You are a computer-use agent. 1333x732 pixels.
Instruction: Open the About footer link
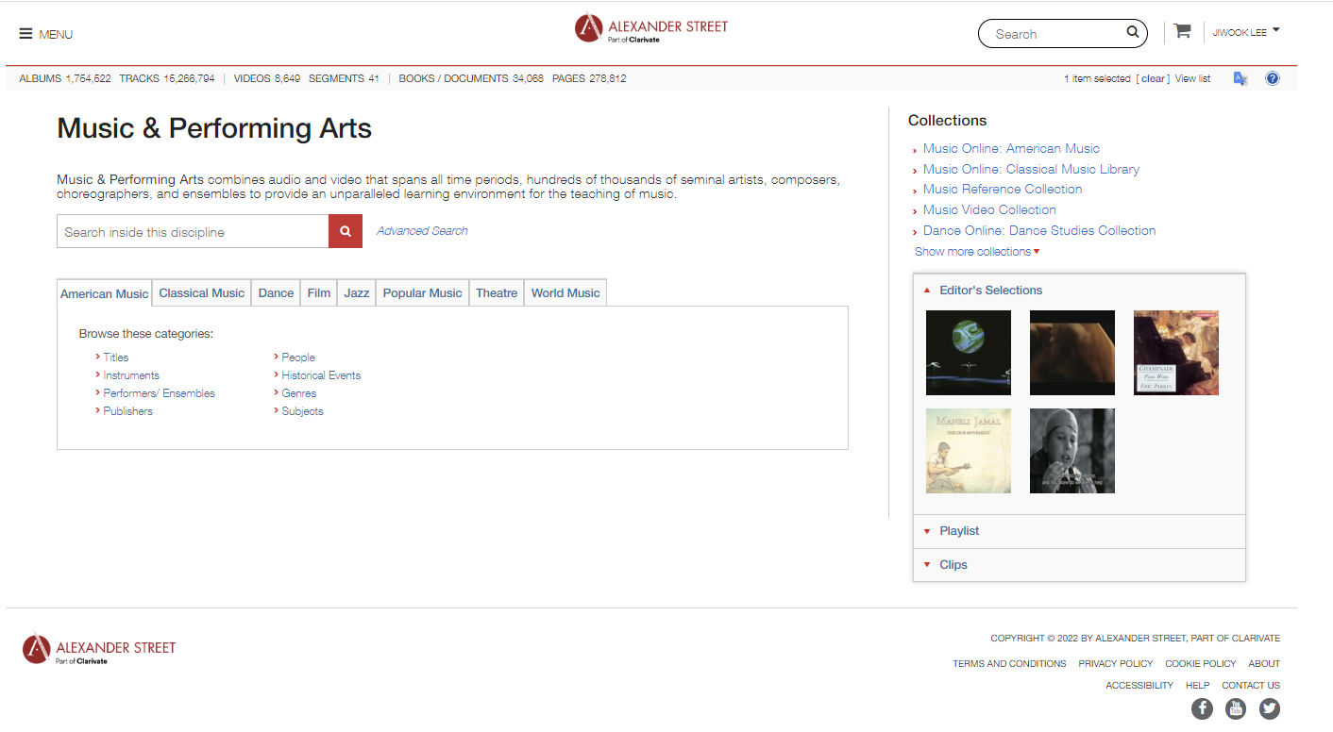point(1264,664)
